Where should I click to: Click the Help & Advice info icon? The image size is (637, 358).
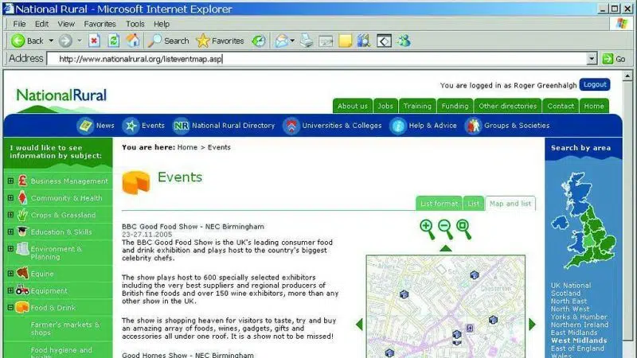tap(398, 126)
